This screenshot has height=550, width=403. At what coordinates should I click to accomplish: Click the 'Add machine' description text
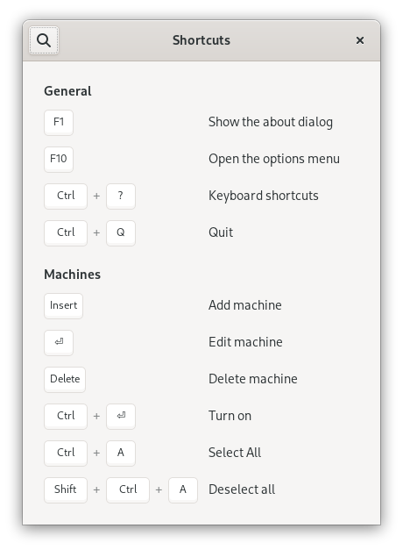click(x=245, y=305)
